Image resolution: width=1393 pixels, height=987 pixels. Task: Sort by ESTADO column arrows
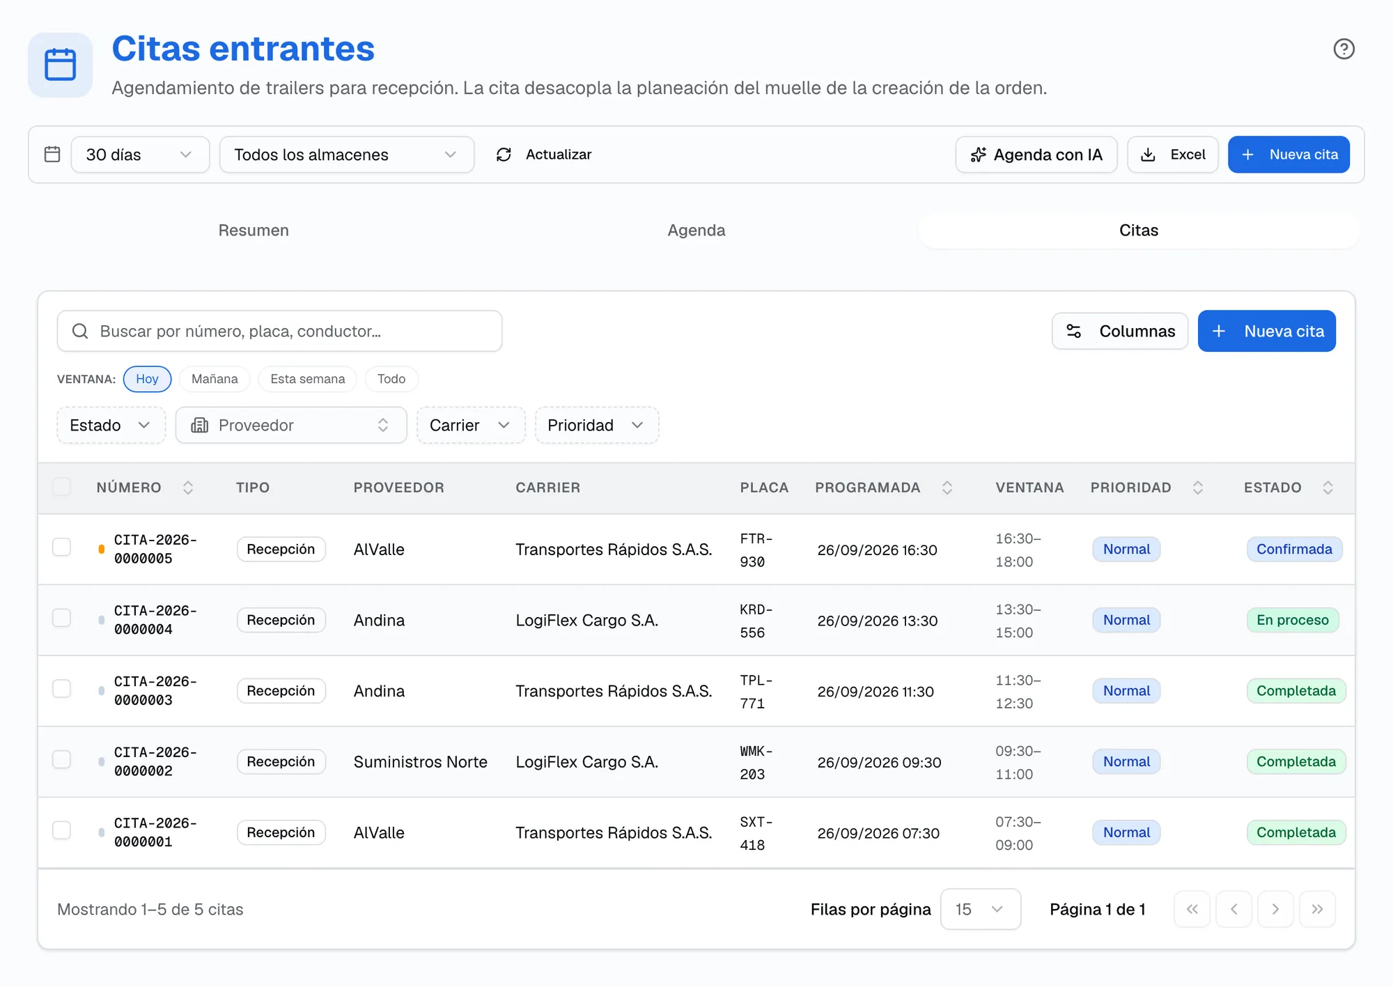coord(1328,488)
